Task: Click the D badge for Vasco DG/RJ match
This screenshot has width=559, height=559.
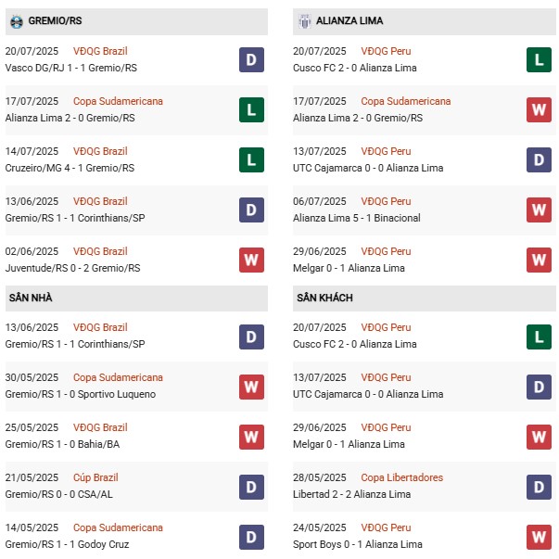Action: tap(251, 60)
